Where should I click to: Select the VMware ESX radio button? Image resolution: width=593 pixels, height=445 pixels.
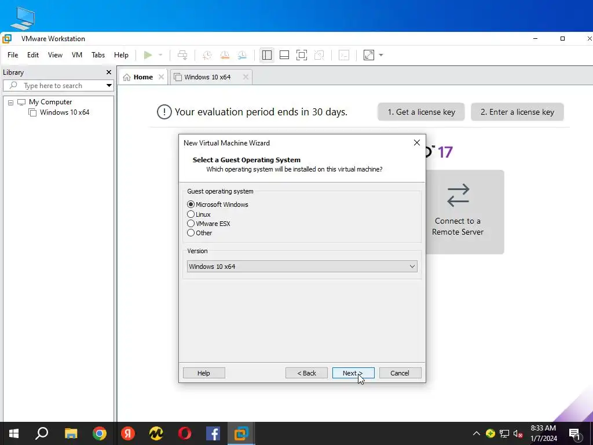[191, 224]
